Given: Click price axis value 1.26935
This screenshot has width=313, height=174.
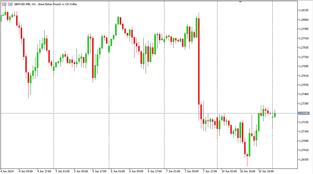Looking at the screenshot, I should [303, 159].
